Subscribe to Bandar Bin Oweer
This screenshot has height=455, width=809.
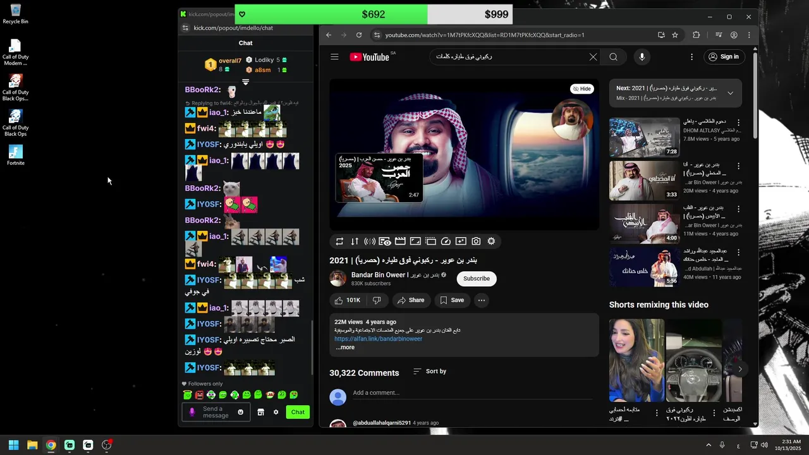point(477,279)
